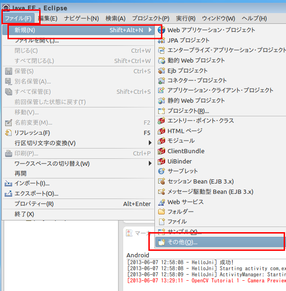The height and width of the screenshot is (291, 286).
Task: Click the Web application project icon
Action: click(161, 30)
